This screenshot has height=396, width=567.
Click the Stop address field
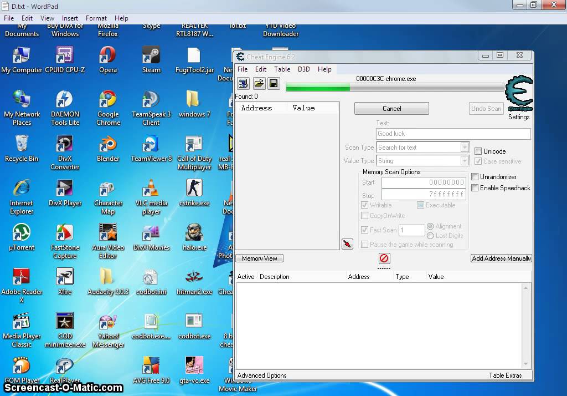click(x=424, y=194)
